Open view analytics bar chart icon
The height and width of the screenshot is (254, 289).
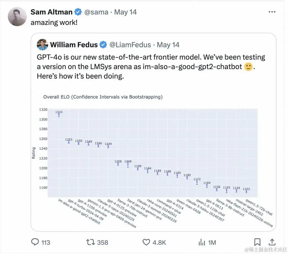tap(202, 242)
